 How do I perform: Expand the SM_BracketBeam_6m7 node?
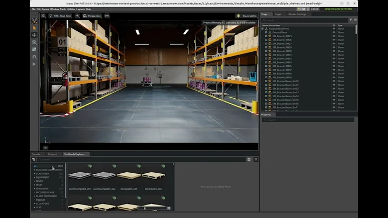coord(266,107)
